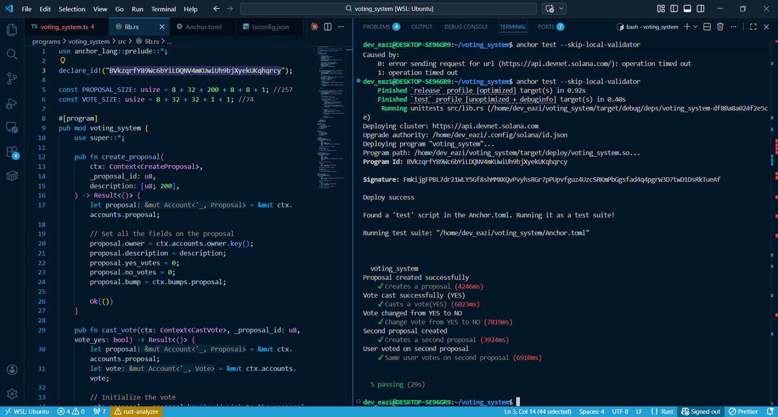Open the Extensions view with badge 4
The image size is (778, 417).
(x=11, y=153)
